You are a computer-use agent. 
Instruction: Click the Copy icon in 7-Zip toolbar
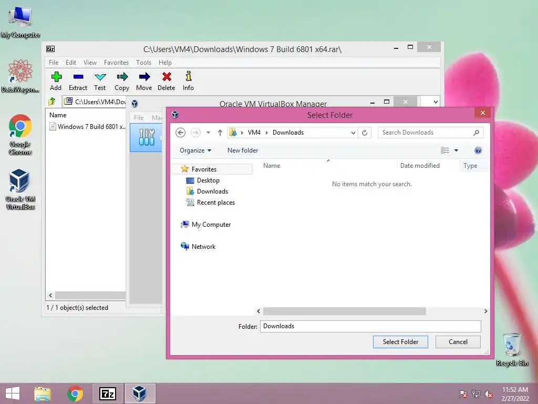point(122,81)
